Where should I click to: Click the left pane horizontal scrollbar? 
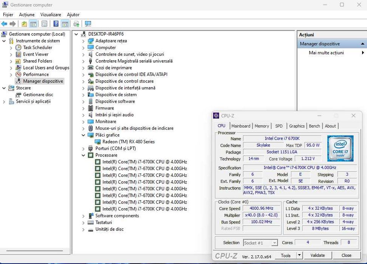tap(35, 251)
